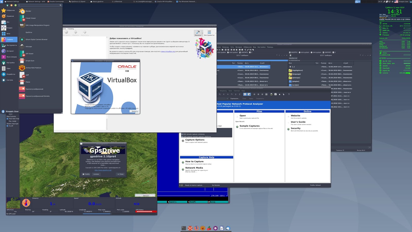Select the GpsDrive v2.10pre4 taskbar entry
Screen dimensions: 412x232
pyautogui.click(x=77, y=2)
